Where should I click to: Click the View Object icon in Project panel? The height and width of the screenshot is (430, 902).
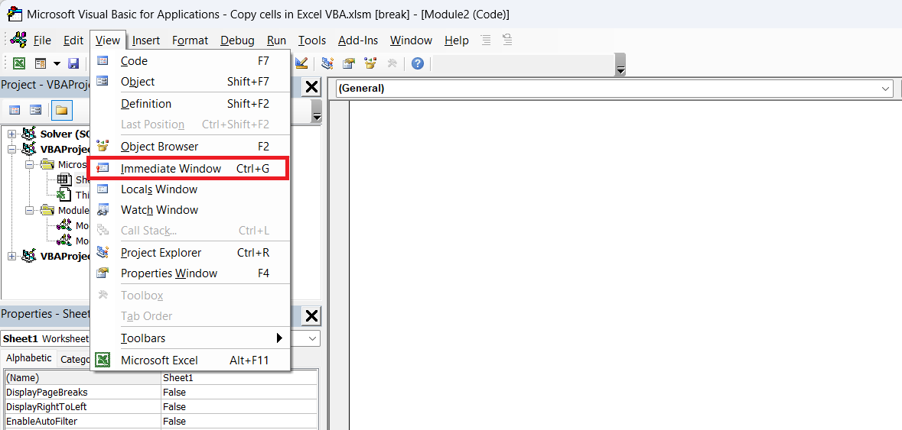point(35,110)
